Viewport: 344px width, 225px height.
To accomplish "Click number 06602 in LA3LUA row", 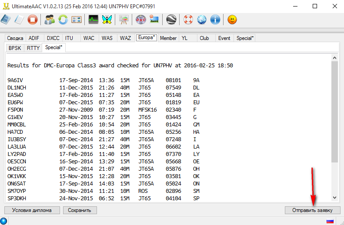I will point(174,147).
